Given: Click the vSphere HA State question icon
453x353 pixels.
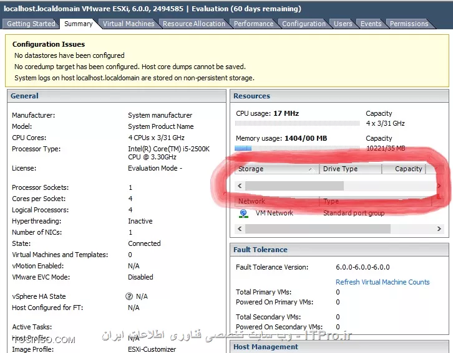Looking at the screenshot, I should click(x=129, y=296).
